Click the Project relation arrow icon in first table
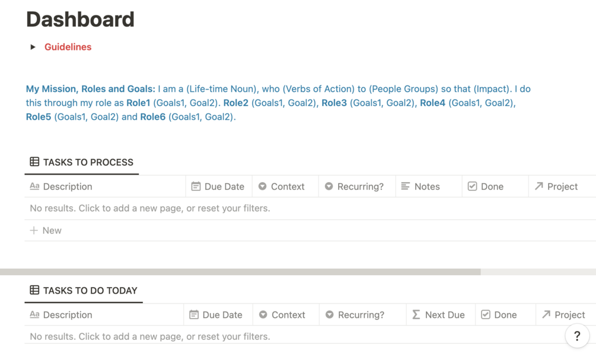Viewport: 596px width, 357px height. tap(538, 186)
